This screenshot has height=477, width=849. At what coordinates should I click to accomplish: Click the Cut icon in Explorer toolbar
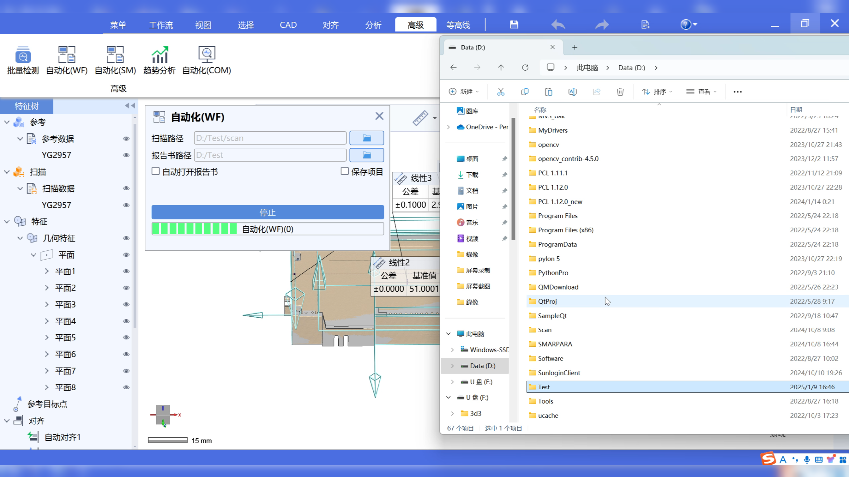501,92
